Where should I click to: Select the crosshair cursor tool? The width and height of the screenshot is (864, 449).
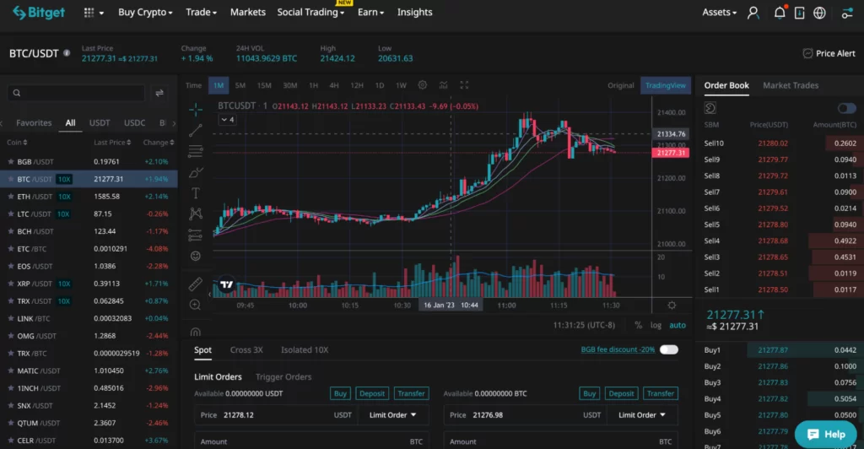tap(196, 110)
